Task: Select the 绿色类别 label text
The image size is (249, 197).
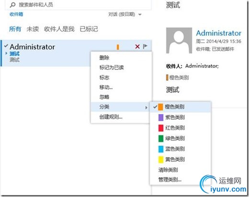Action: pyautogui.click(x=175, y=139)
